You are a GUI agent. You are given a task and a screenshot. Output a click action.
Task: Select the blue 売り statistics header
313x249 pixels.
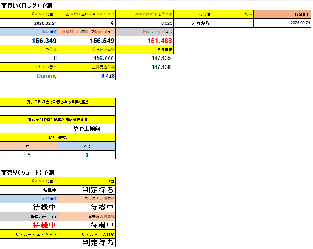click(x=87, y=146)
